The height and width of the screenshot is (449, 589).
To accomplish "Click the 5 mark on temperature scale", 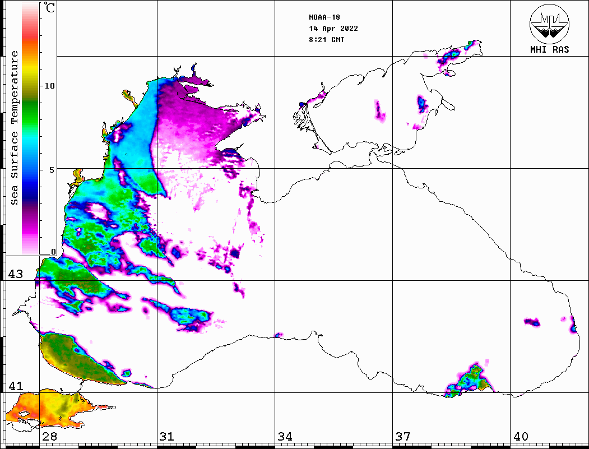I will click(52, 170).
